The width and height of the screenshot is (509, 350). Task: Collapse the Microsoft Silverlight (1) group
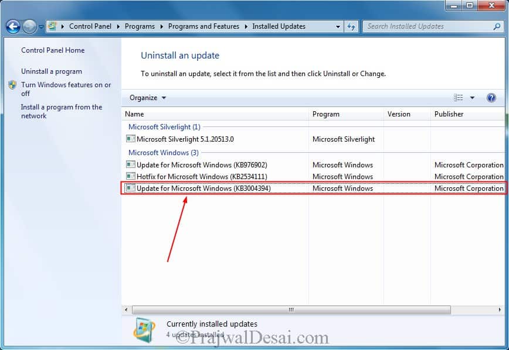click(164, 126)
